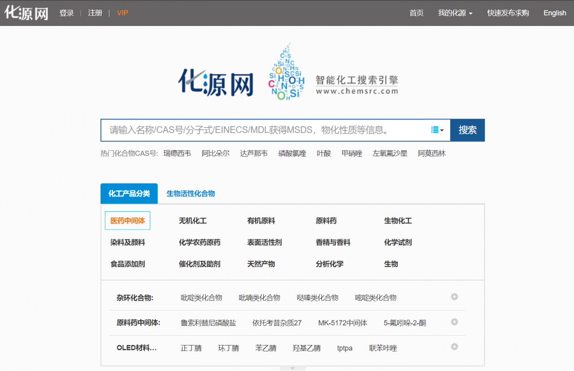Switch the site to English
Screen dimensions: 574x371
point(555,13)
